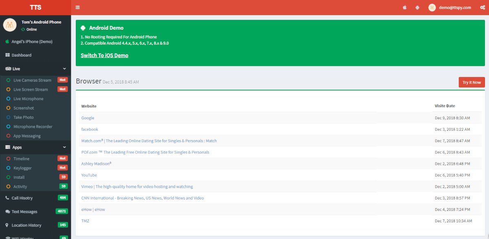Click the 4071 Text Messages badge
Viewport: 489px width, 239px height.
tap(62, 212)
